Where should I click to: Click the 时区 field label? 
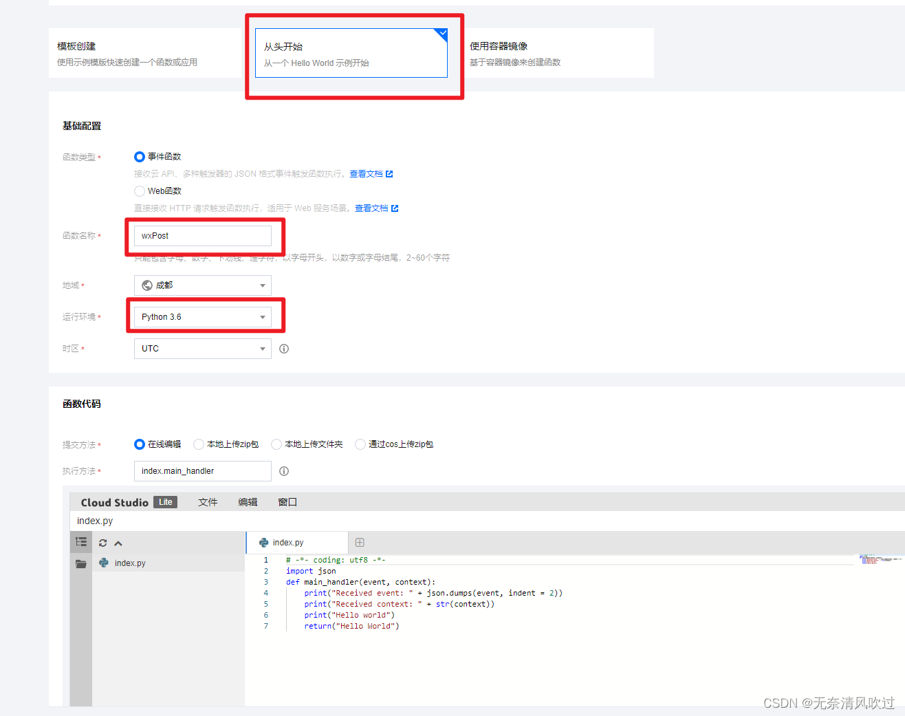[71, 349]
